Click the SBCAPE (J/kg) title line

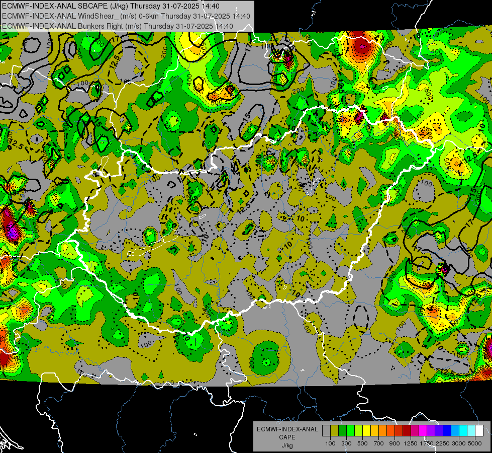coord(111,6)
